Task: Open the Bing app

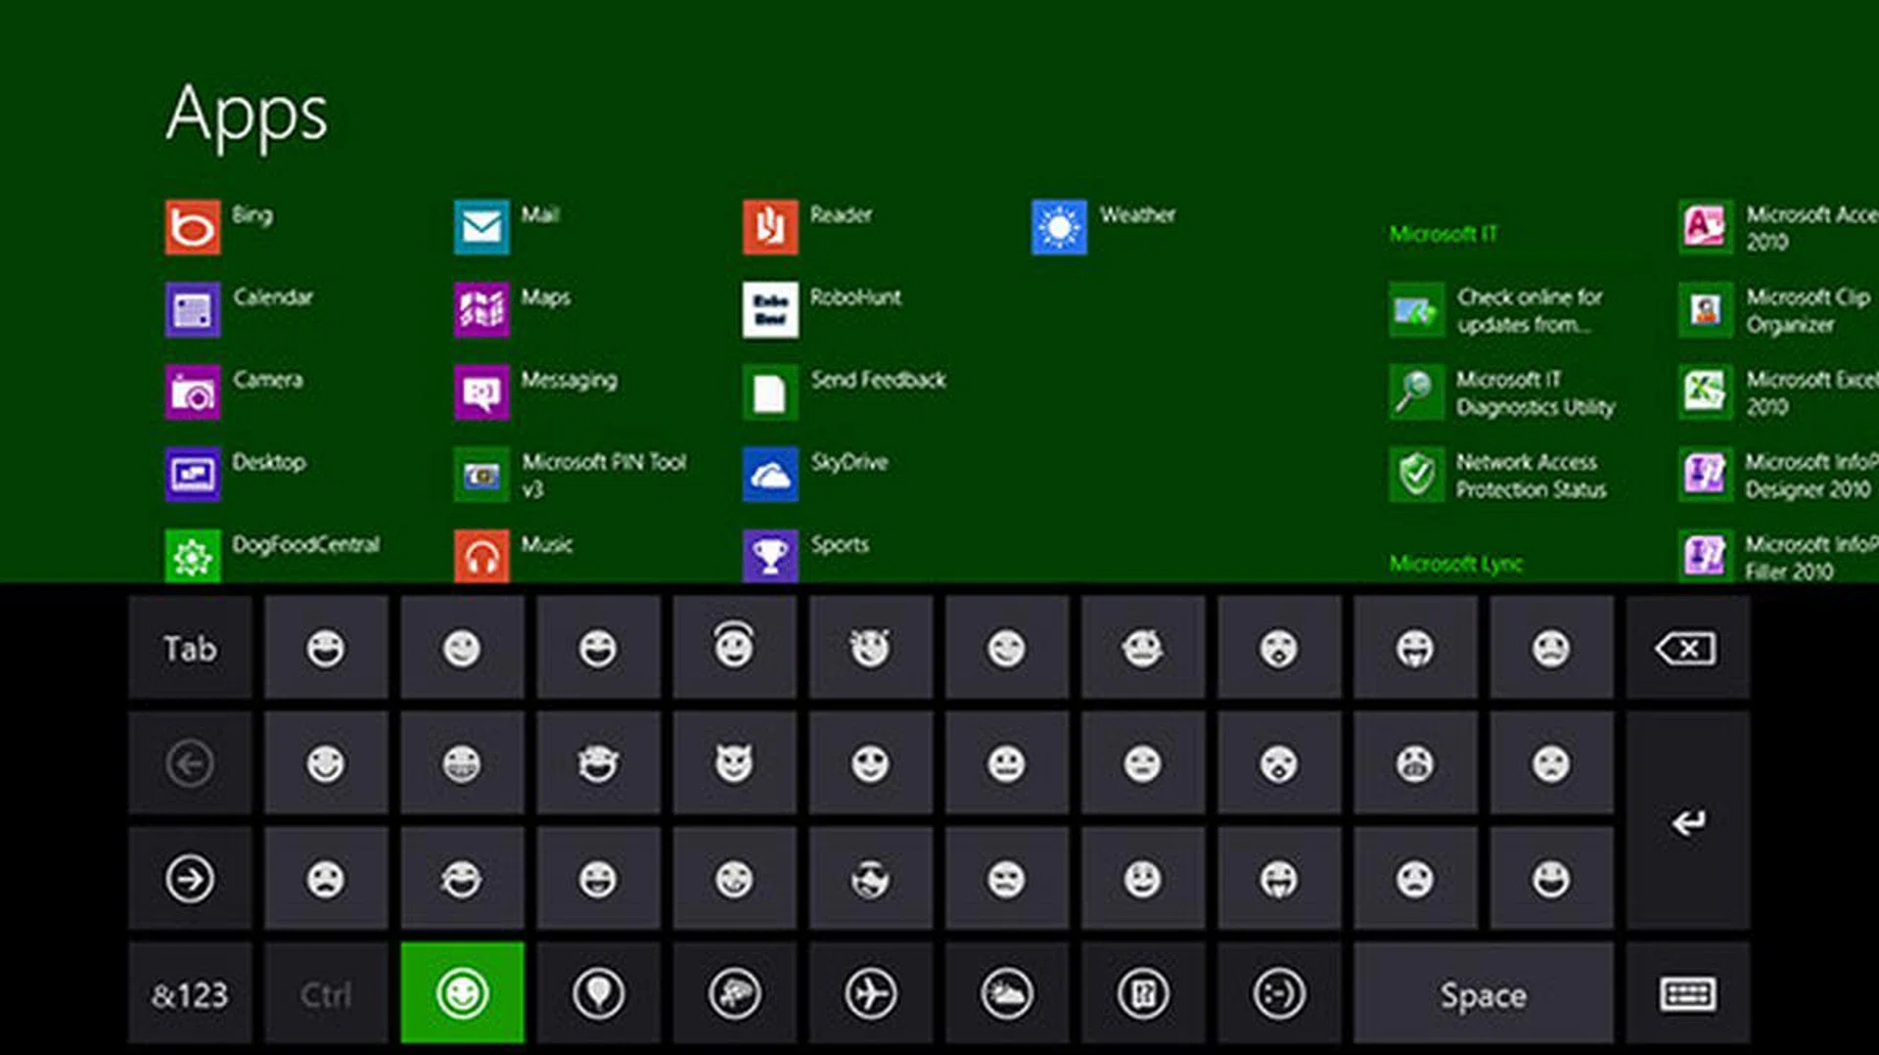Action: (193, 227)
